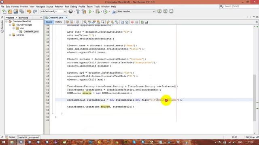Open the Kurs Hesabat dropdown
259x145 pixels.
click(136, 11)
